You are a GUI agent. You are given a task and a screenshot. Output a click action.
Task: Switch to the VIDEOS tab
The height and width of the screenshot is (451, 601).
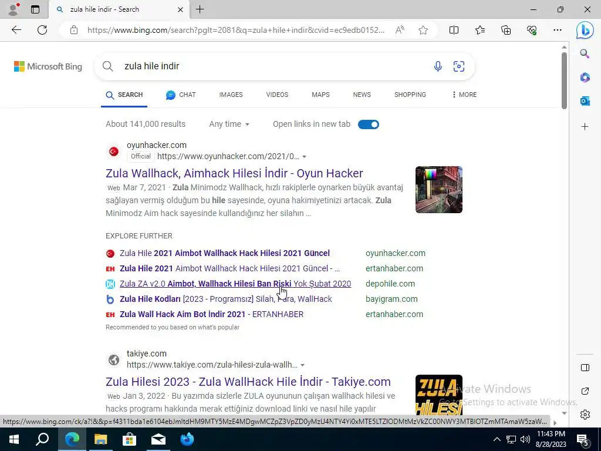(x=277, y=95)
